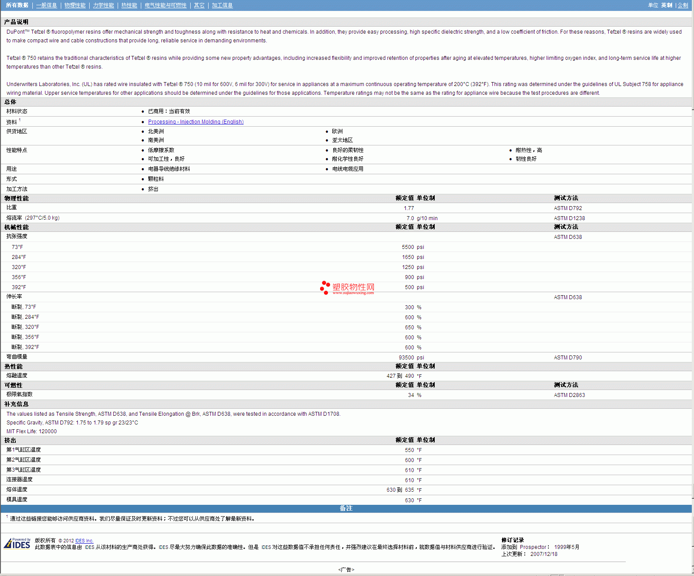Screen dimensions: 694x576
Task: Click the 熔体温度 row label
Action: [x=17, y=490]
